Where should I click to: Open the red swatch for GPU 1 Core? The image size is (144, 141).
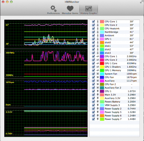pos(102,63)
